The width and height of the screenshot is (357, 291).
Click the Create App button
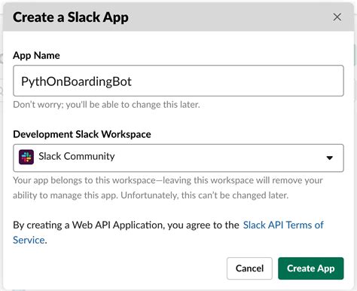(x=310, y=268)
